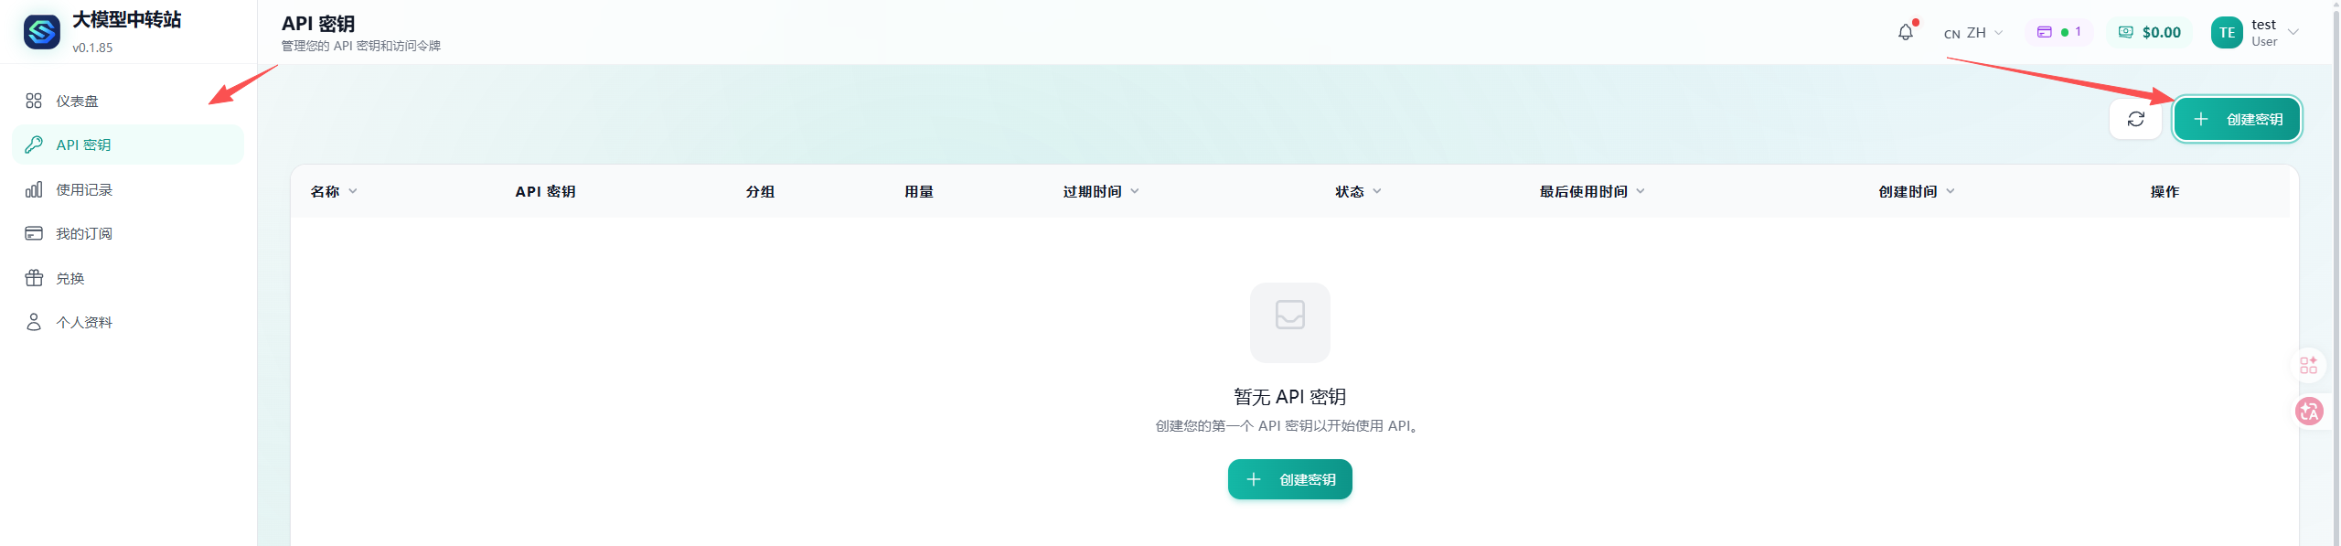This screenshot has height=546, width=2341.
Task: Select the API 密钥 sidebar item
Action: coord(128,145)
